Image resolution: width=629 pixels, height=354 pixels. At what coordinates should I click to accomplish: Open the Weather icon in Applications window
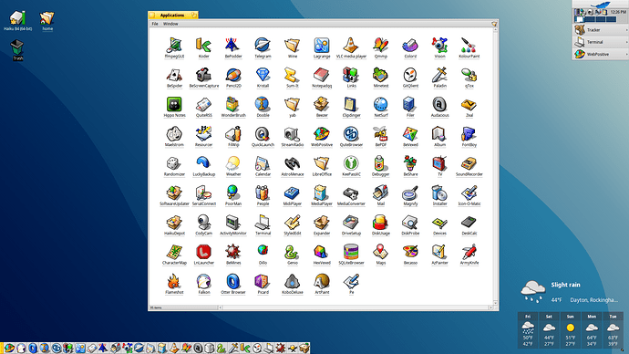click(x=233, y=163)
